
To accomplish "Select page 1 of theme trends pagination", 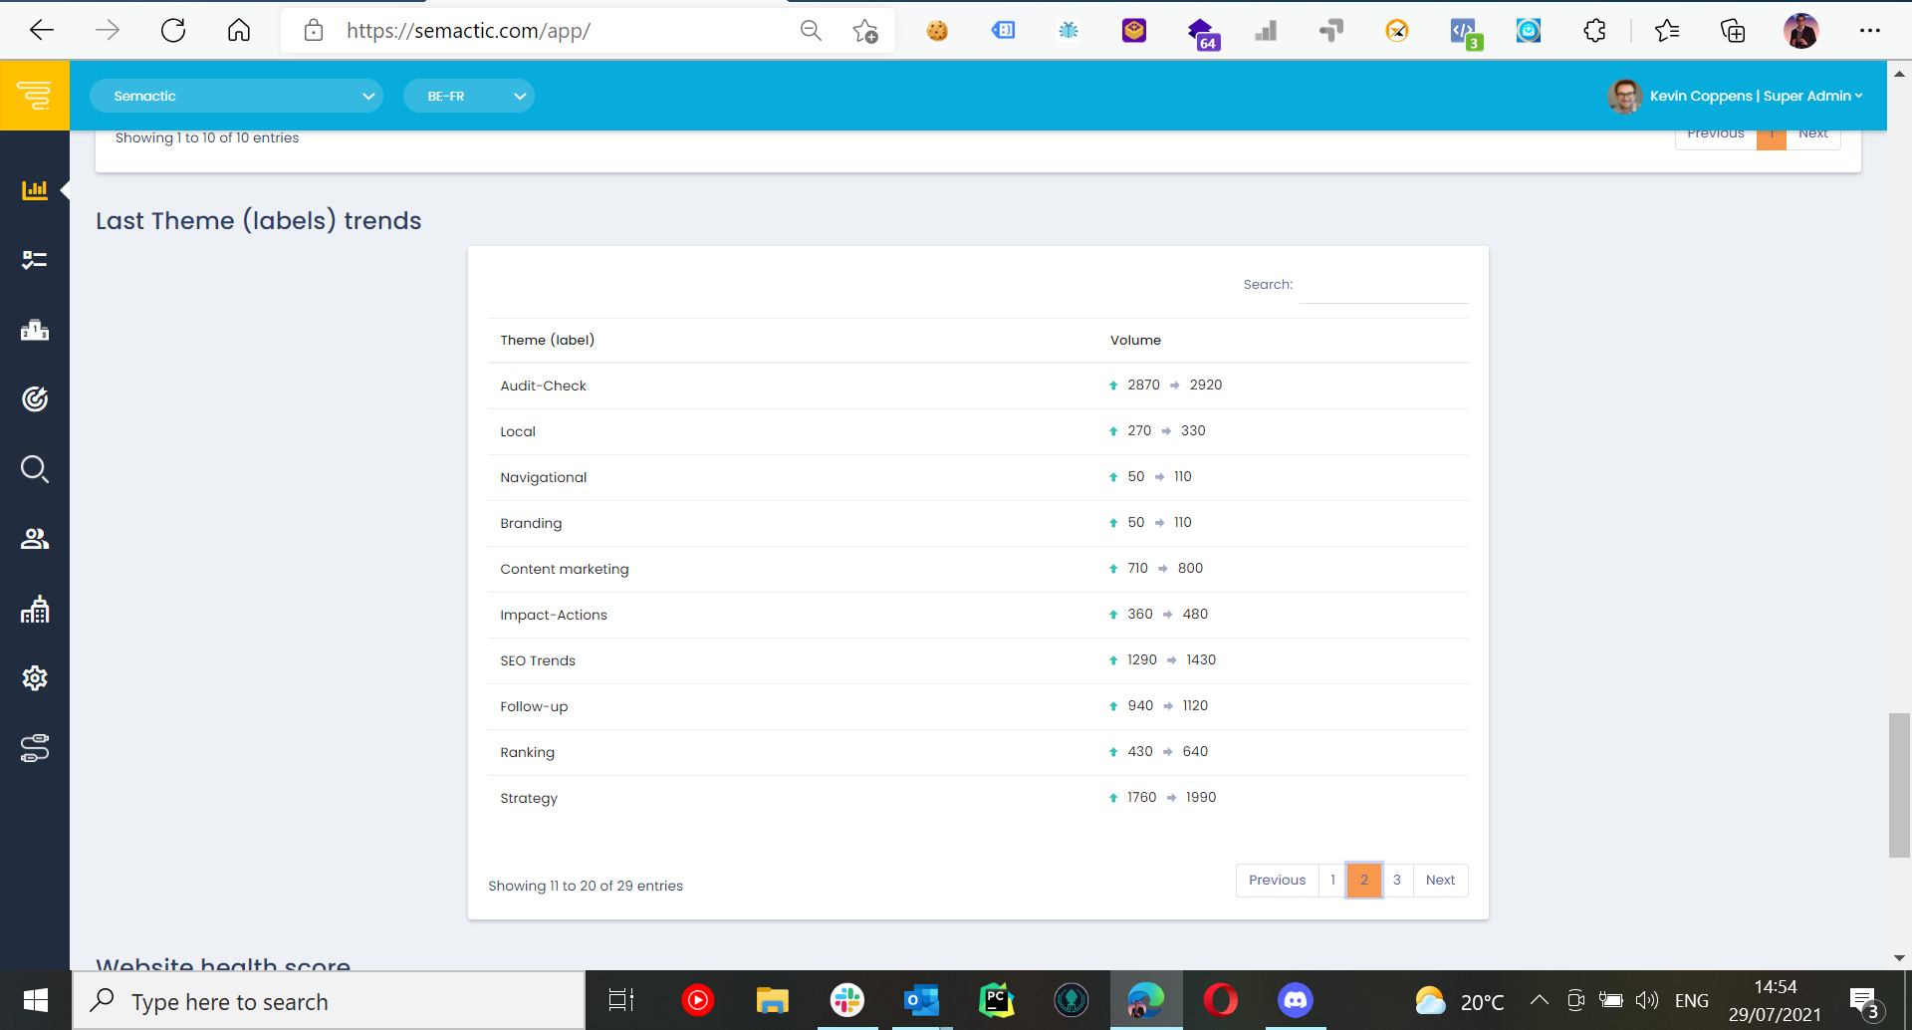I will 1332,880.
